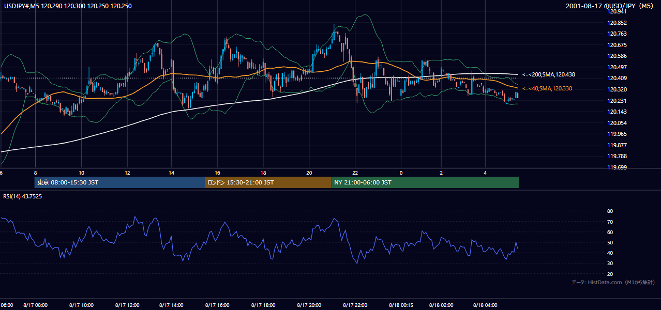The image size is (661, 310).
Task: Click the 8/17 22:00 bottom time label
Action: [355, 305]
